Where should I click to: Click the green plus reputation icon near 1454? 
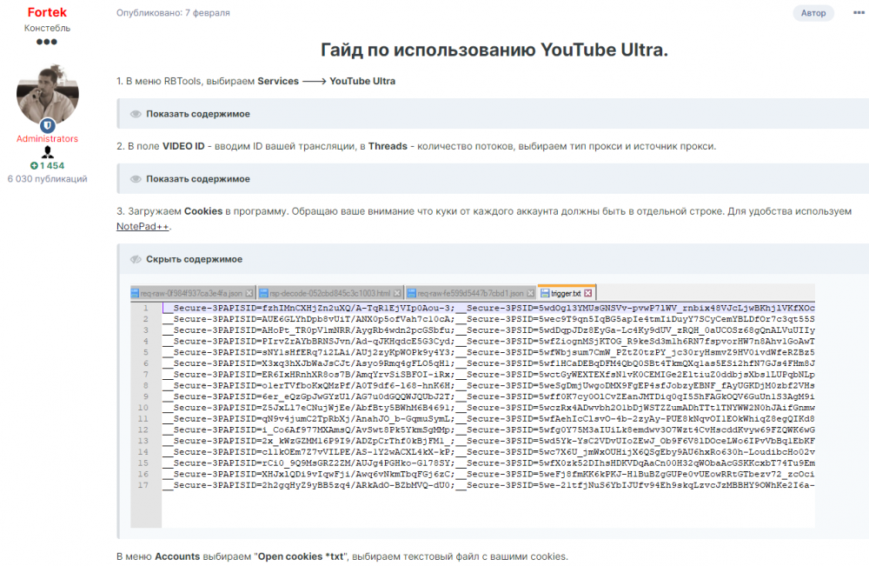[33, 165]
